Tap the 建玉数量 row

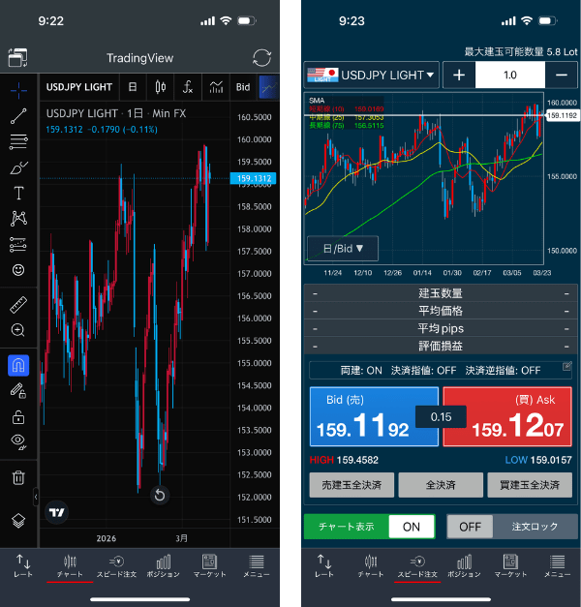441,293
